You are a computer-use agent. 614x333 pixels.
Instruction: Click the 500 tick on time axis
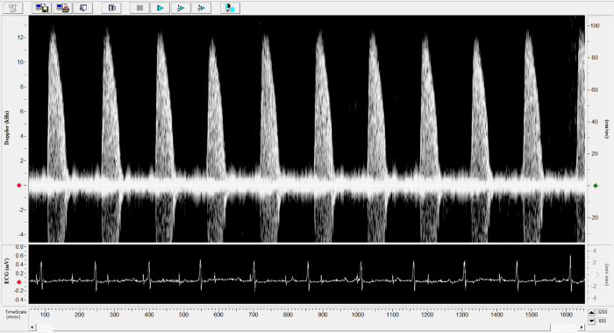(x=183, y=315)
